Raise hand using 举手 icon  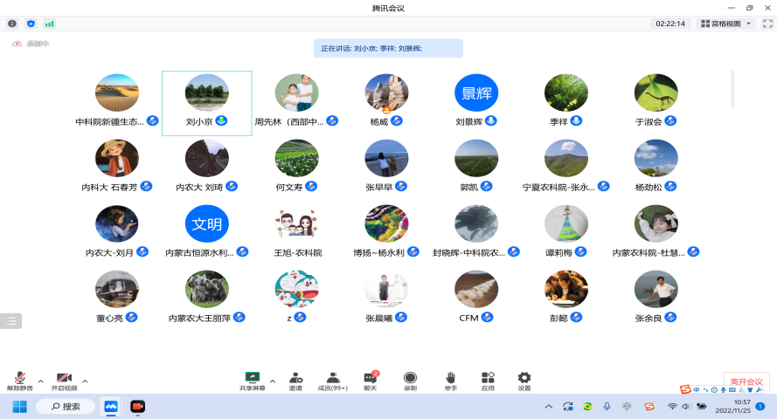pyautogui.click(x=450, y=381)
